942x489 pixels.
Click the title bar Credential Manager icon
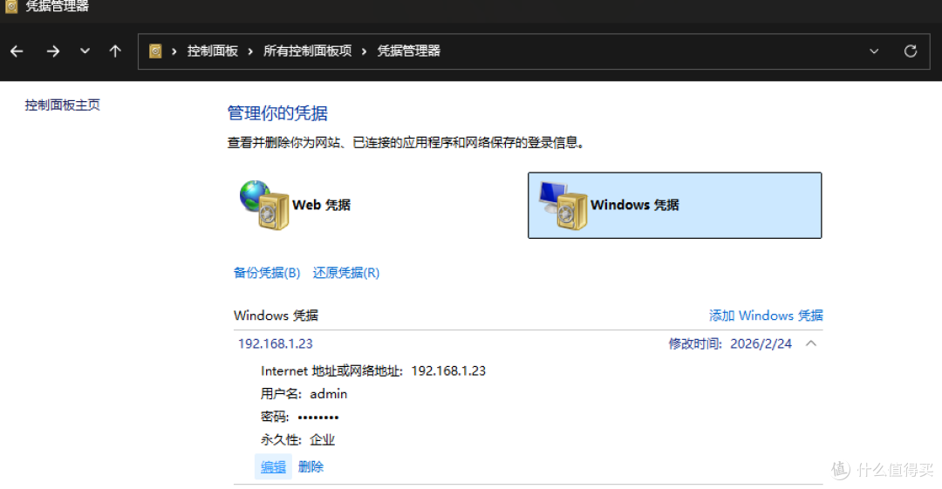pyautogui.click(x=11, y=7)
